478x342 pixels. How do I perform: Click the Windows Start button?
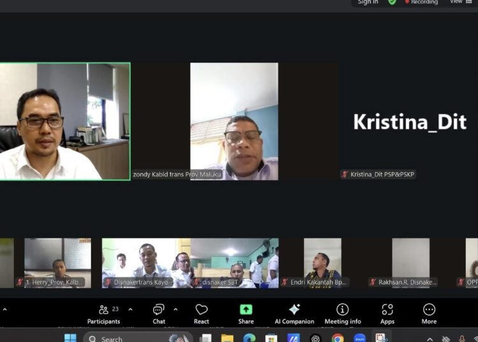point(70,338)
